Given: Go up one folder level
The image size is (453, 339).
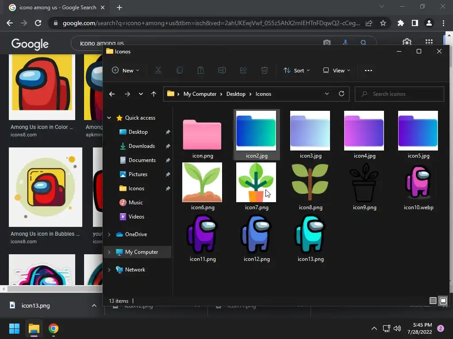Looking at the screenshot, I should click(154, 94).
